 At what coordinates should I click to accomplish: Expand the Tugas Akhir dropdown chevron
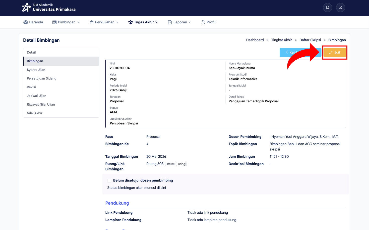coord(156,22)
